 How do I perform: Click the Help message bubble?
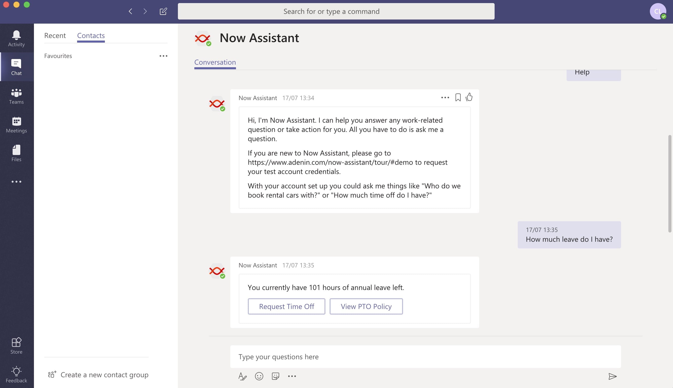point(594,75)
